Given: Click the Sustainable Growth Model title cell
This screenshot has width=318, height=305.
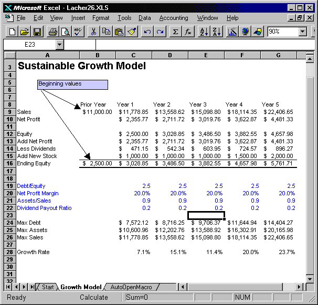Looking at the screenshot, I should [x=82, y=66].
